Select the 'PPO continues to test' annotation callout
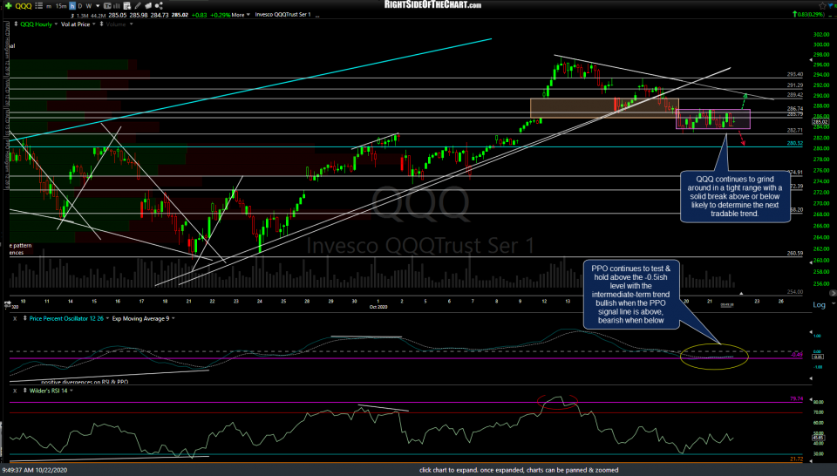Viewport: 837px width, 476px height. click(x=631, y=294)
